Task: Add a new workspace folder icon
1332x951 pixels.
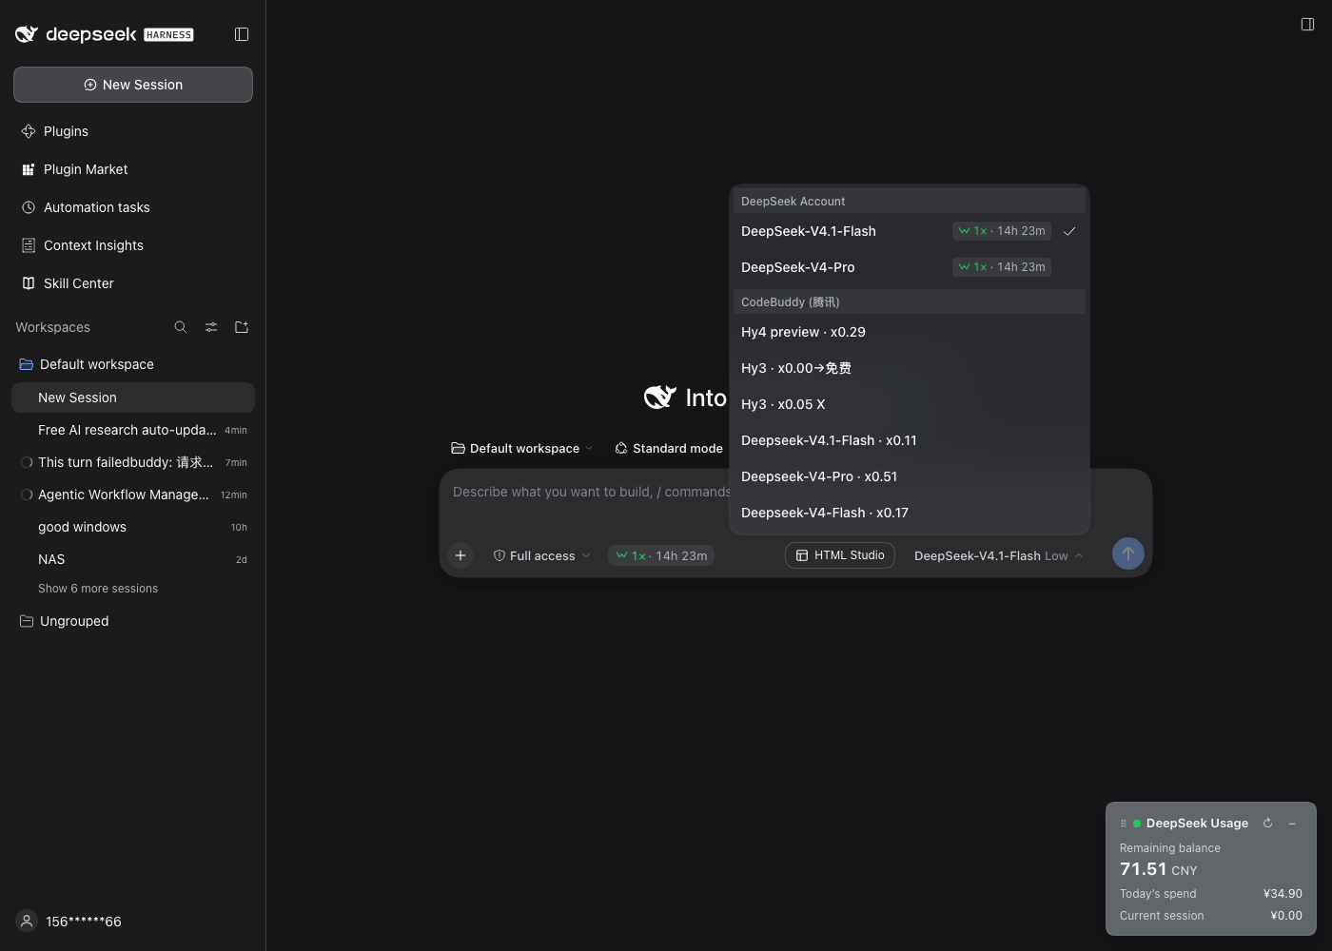Action: (x=242, y=327)
